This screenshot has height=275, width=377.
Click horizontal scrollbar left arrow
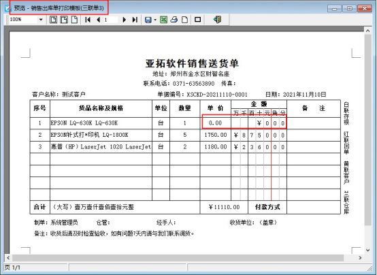tap(8, 258)
